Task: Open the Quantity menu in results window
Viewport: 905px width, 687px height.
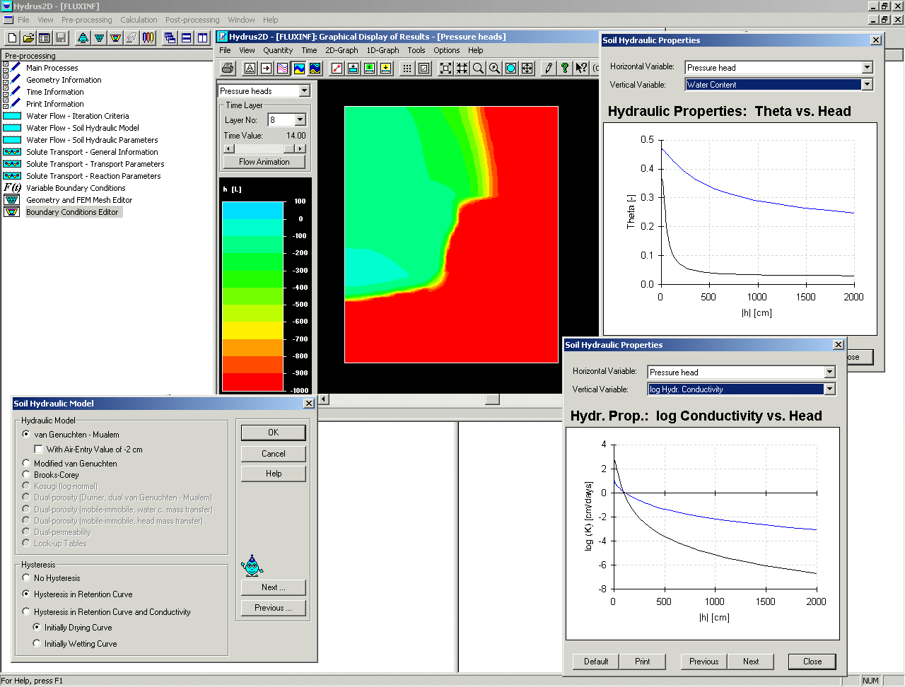Action: 278,50
